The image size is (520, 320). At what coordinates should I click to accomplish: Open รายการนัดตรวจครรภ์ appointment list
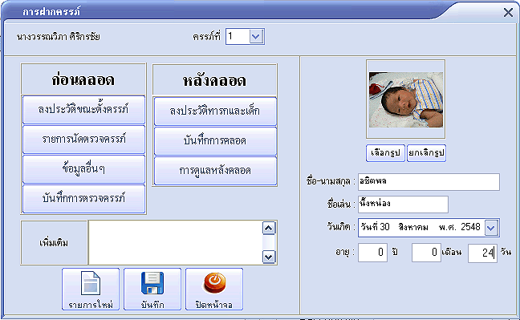coord(83,140)
